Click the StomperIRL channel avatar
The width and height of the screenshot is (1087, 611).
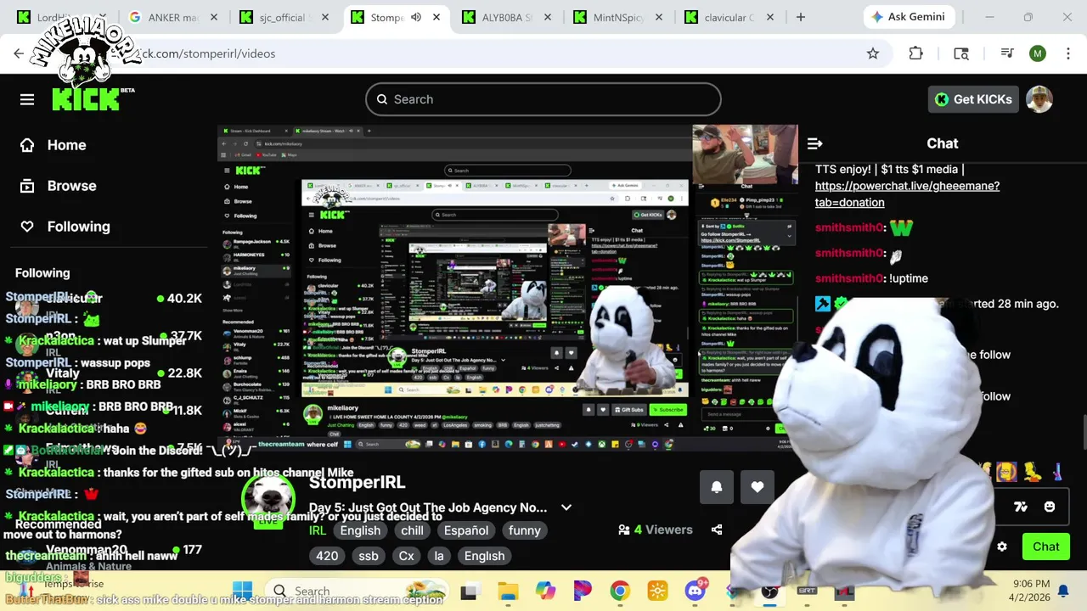point(269,499)
